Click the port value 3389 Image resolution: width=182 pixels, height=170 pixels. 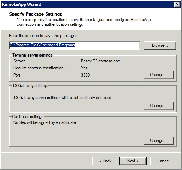point(85,75)
